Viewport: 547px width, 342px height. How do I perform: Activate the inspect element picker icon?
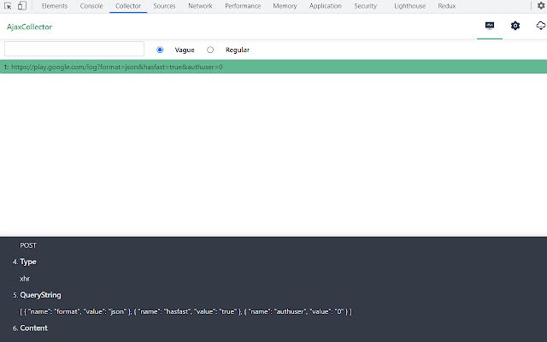point(8,6)
